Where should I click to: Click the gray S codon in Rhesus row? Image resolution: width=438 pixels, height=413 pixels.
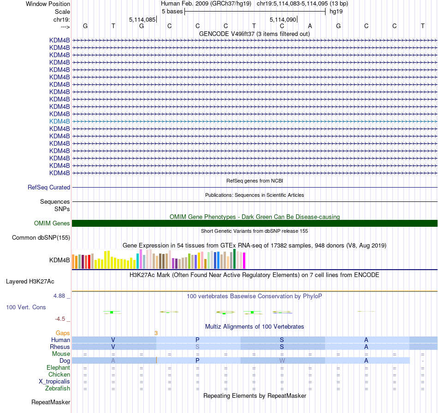click(x=197, y=347)
